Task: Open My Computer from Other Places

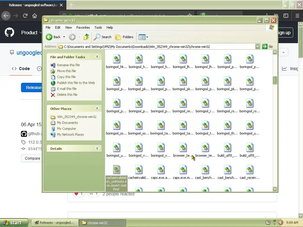Action: pyautogui.click(x=67, y=129)
